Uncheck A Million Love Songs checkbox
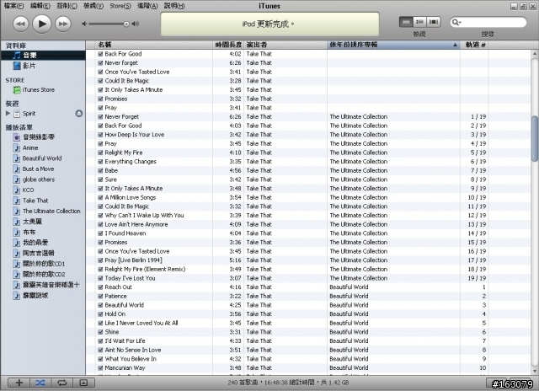The height and width of the screenshot is (391, 539). (100, 197)
